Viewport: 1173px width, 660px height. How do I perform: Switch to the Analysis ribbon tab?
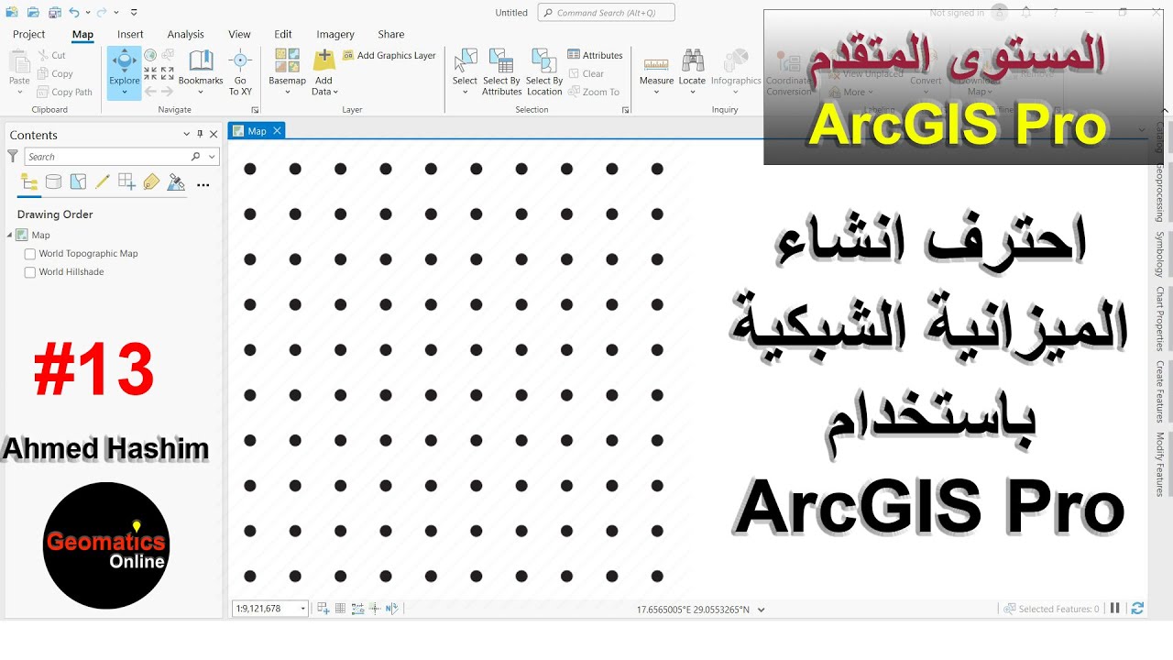[185, 34]
